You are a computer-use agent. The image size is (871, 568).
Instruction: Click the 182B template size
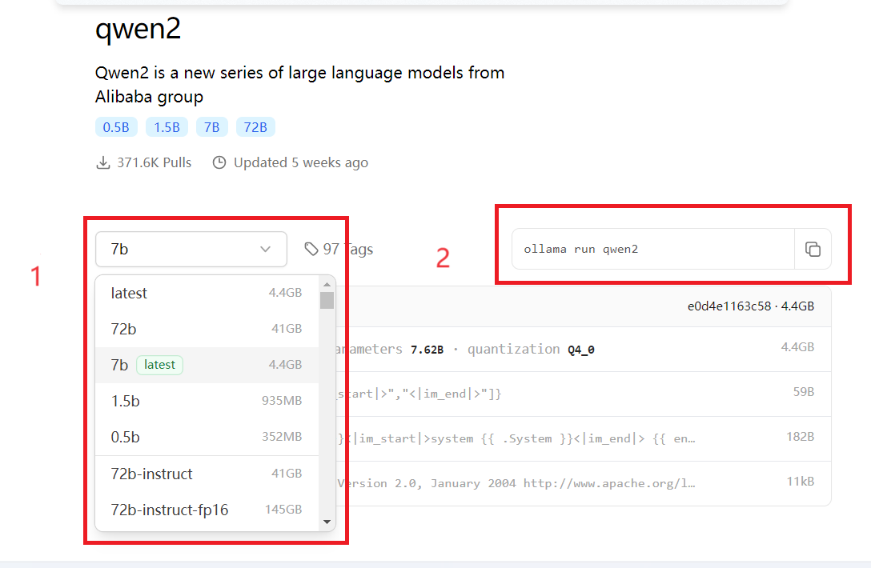point(800,437)
